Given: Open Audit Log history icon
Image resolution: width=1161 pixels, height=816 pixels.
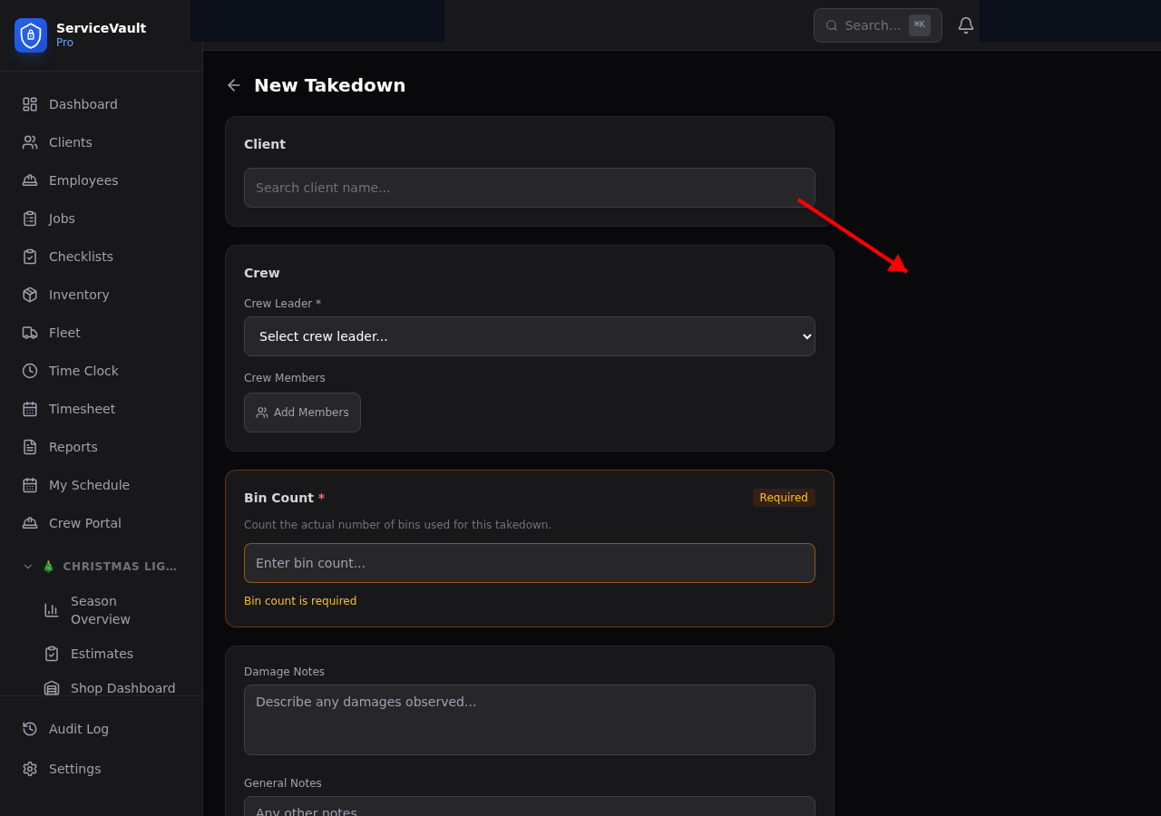Looking at the screenshot, I should pyautogui.click(x=30, y=729).
